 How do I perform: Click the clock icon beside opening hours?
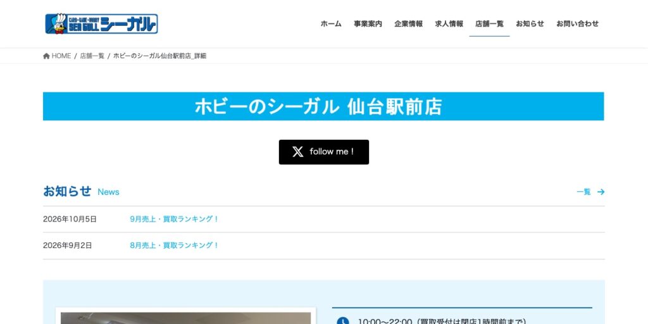coord(342,321)
